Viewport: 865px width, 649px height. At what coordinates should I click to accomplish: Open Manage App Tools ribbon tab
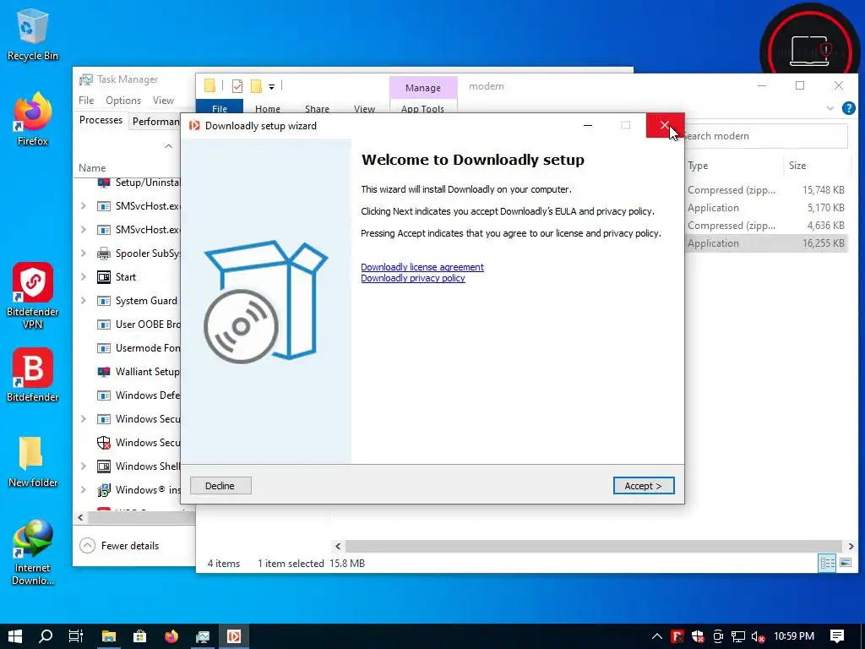[x=423, y=109]
